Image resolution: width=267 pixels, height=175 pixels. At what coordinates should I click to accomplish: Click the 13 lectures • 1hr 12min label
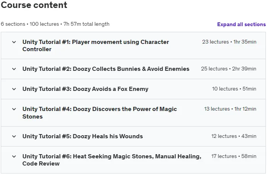pyautogui.click(x=230, y=109)
